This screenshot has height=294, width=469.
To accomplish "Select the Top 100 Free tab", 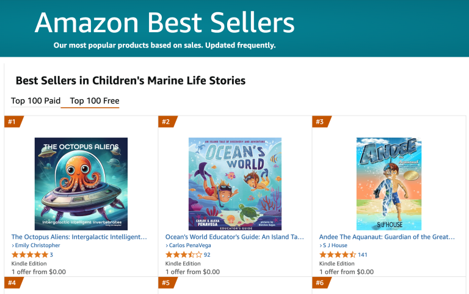I will point(95,101).
